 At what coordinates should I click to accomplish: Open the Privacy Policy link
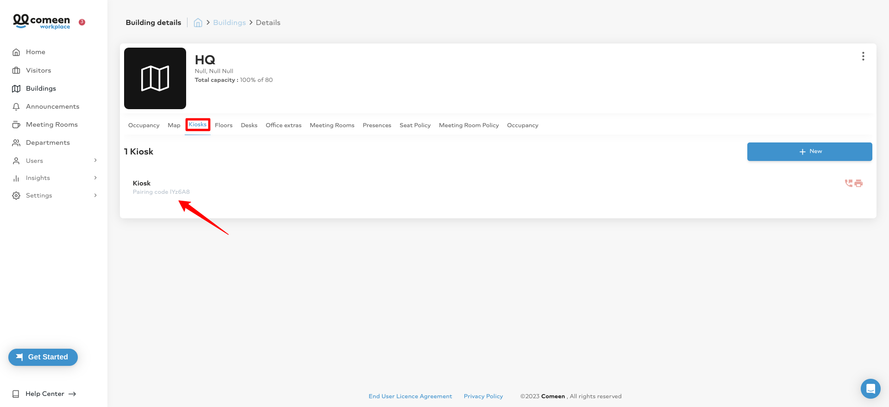click(x=483, y=396)
